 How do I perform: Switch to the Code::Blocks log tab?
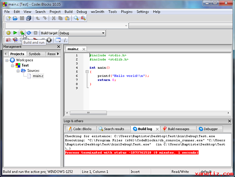(x=80, y=129)
